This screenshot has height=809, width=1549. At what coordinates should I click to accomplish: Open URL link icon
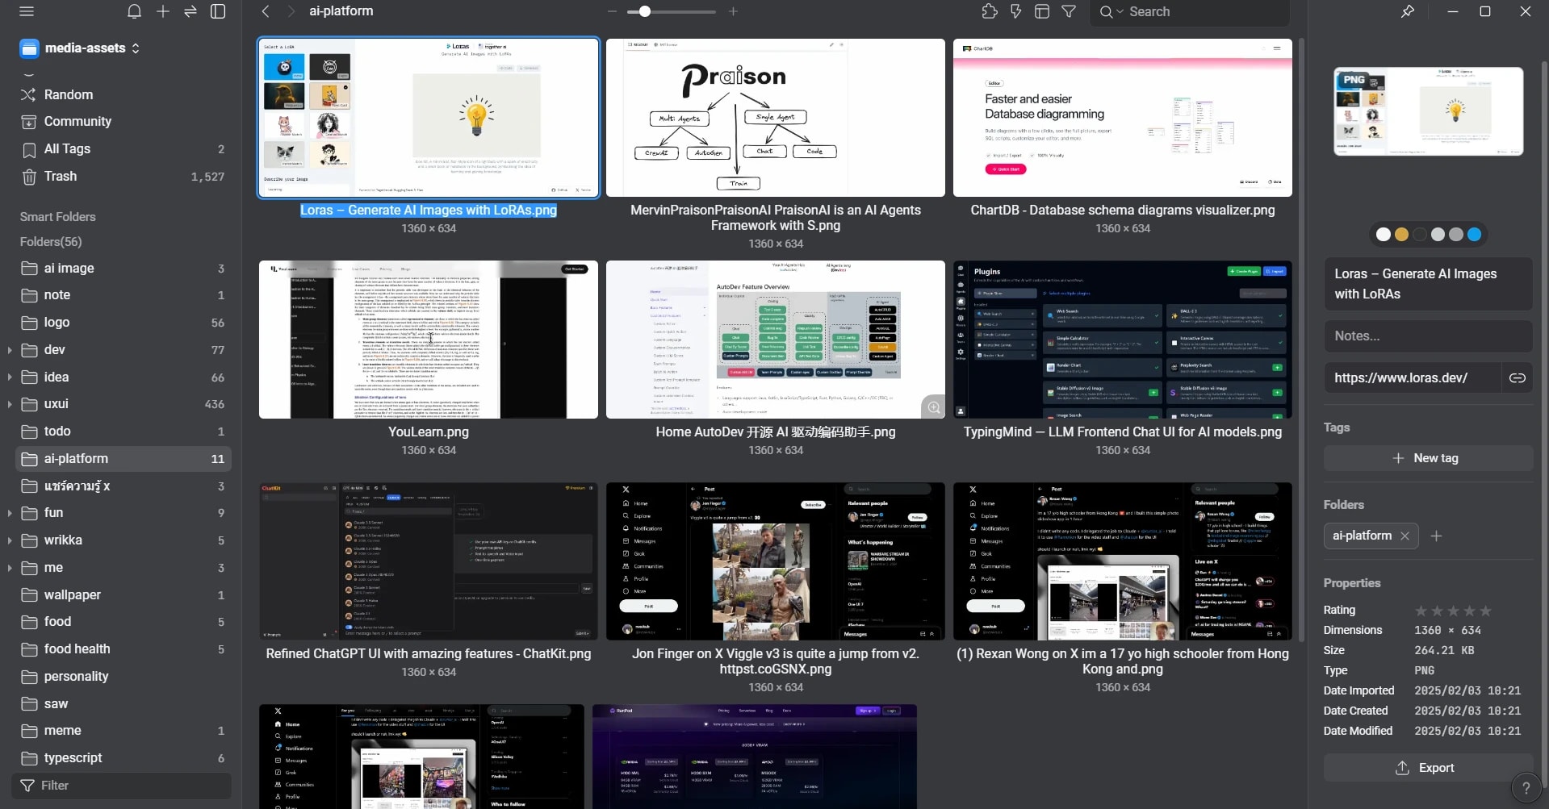click(x=1518, y=377)
